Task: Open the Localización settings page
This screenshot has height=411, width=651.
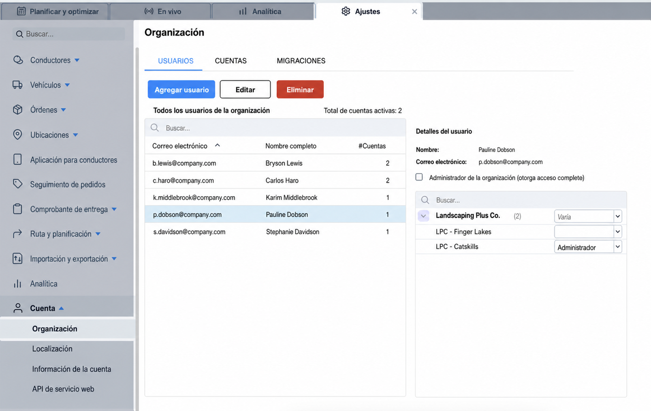Action: pyautogui.click(x=52, y=349)
